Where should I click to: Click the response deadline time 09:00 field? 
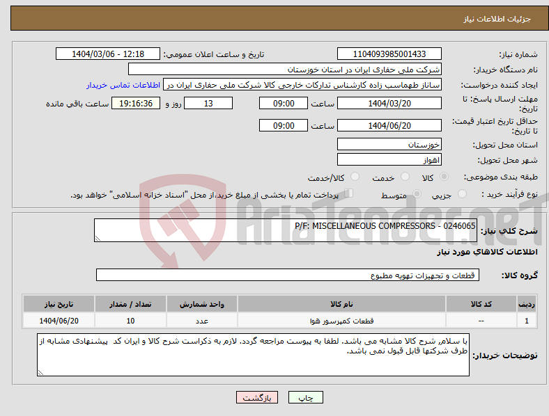[284, 103]
